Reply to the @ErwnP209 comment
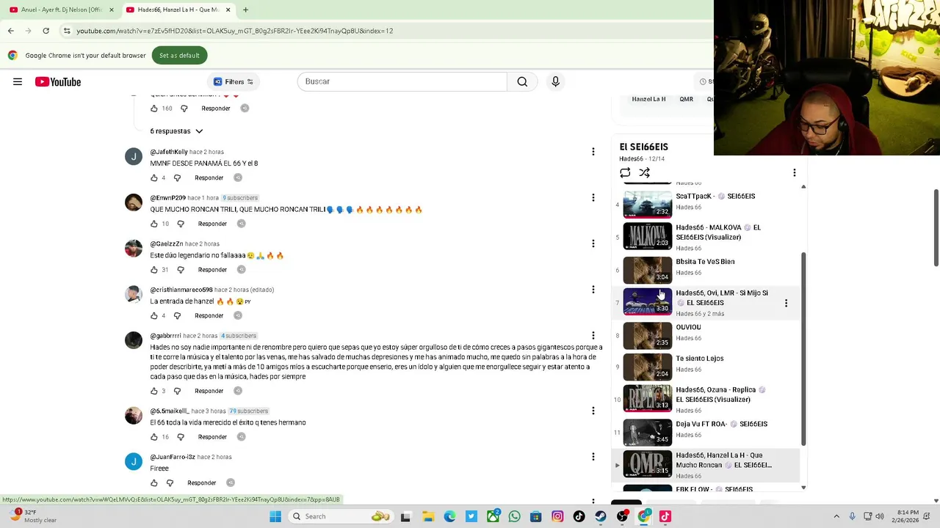Viewport: 940px width, 528px height. point(212,224)
